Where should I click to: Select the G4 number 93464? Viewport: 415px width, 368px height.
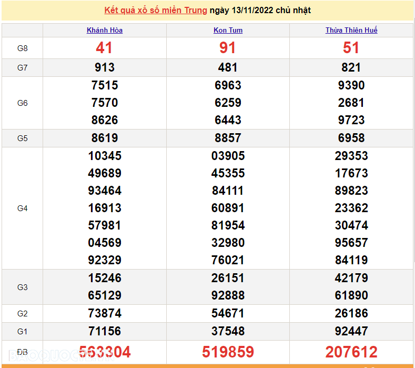(x=105, y=191)
